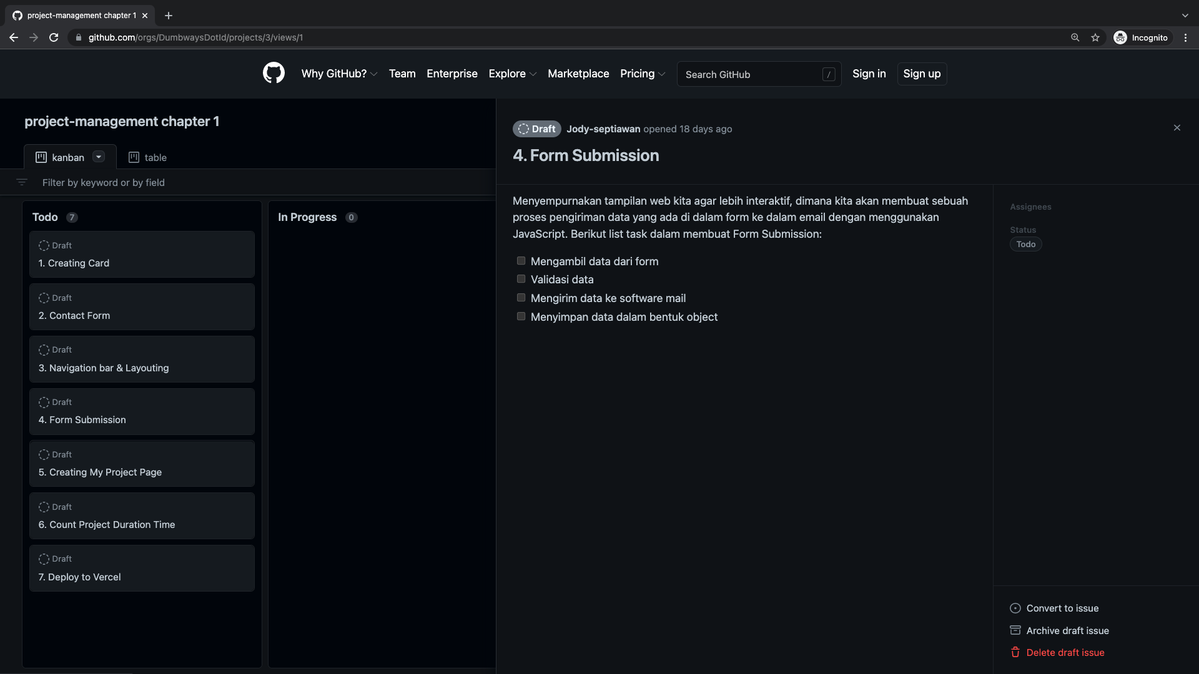This screenshot has width=1199, height=674.
Task: Open Chrome three-dot menu
Action: (x=1185, y=37)
